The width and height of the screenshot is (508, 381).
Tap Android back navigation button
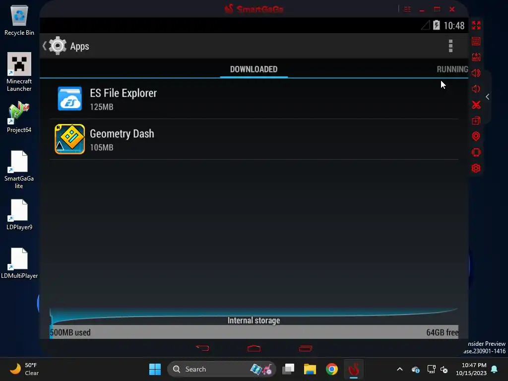coord(202,348)
